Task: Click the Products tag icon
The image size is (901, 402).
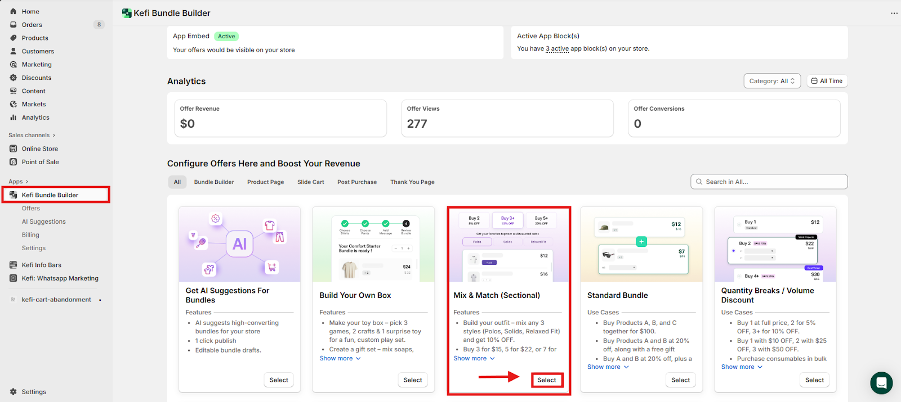Action: tap(14, 38)
